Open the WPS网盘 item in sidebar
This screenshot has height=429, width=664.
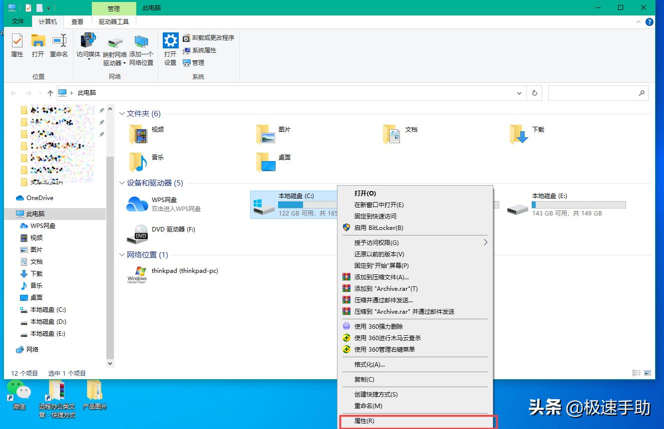point(39,225)
